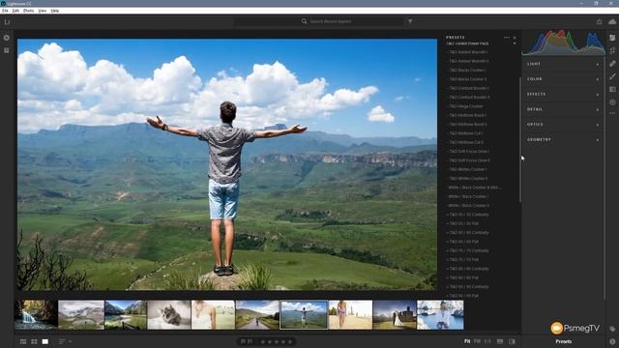The height and width of the screenshot is (348, 619).
Task: Expand the Optics panel
Action: tap(563, 125)
